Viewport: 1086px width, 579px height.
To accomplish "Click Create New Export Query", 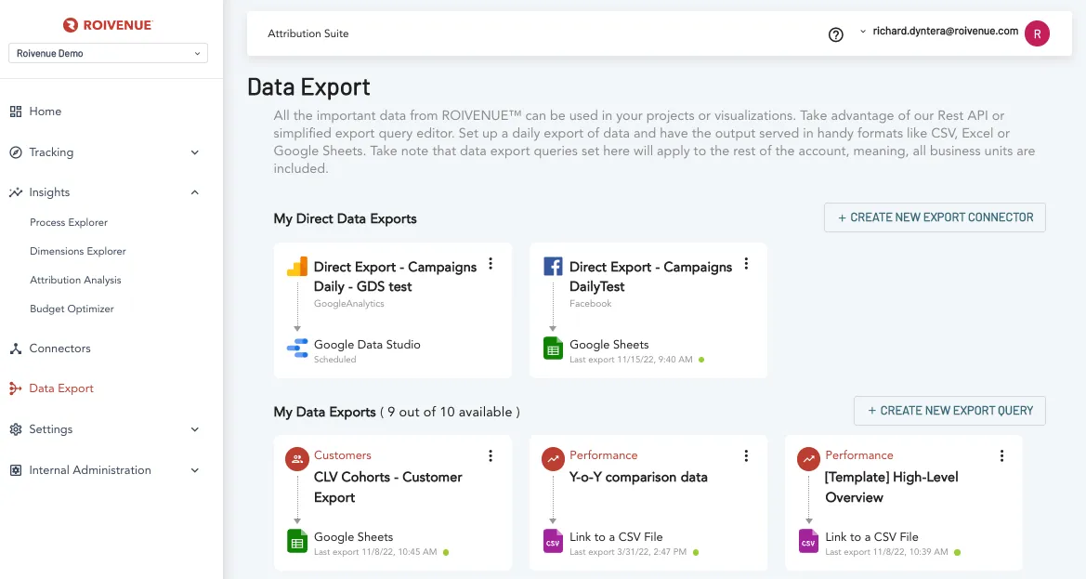I will pos(949,411).
